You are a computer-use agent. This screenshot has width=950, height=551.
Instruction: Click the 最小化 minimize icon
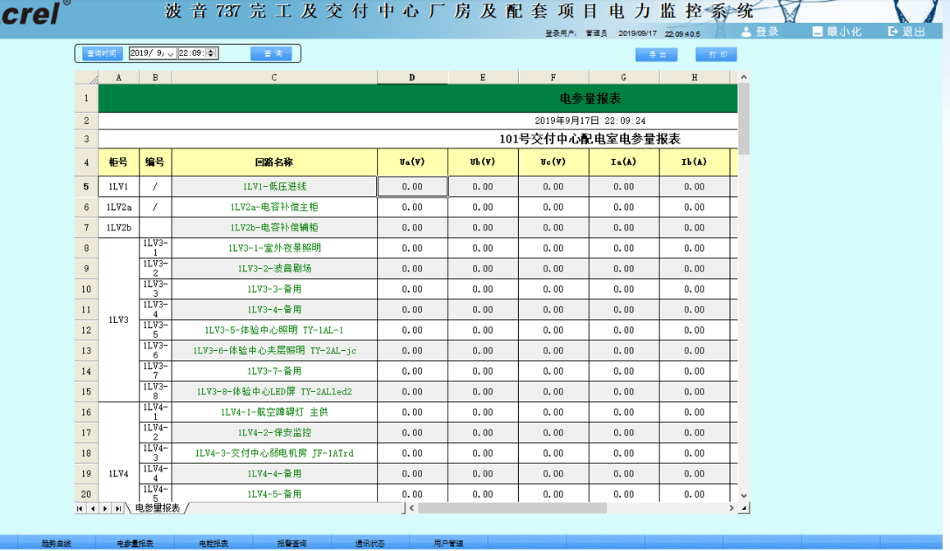point(817,32)
